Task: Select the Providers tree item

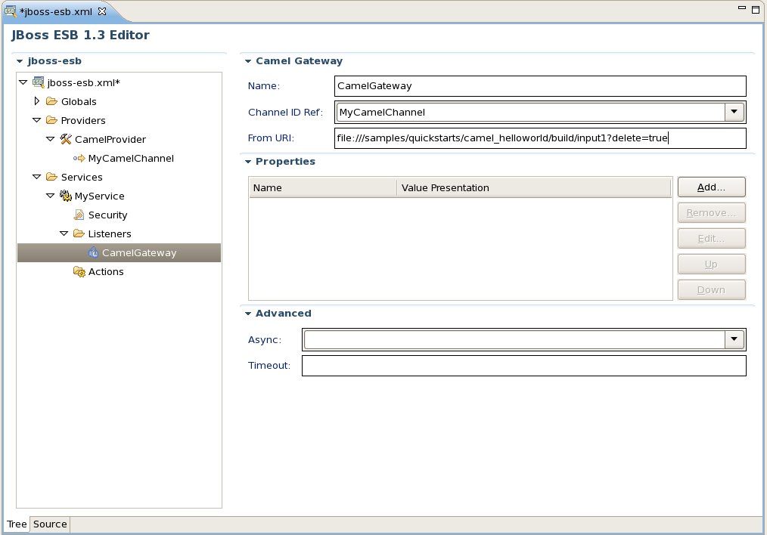Action: coord(83,121)
